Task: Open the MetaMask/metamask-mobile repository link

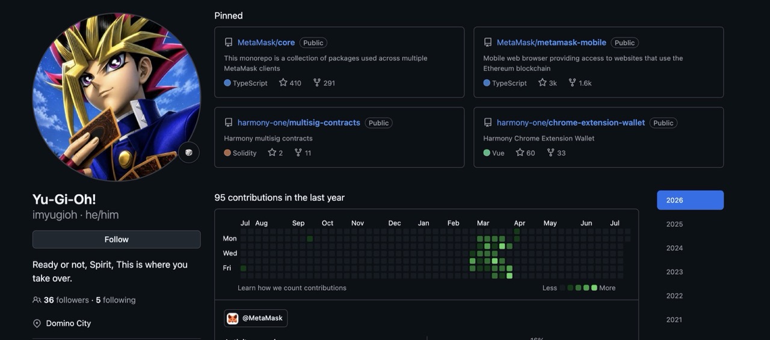Action: pyautogui.click(x=551, y=43)
